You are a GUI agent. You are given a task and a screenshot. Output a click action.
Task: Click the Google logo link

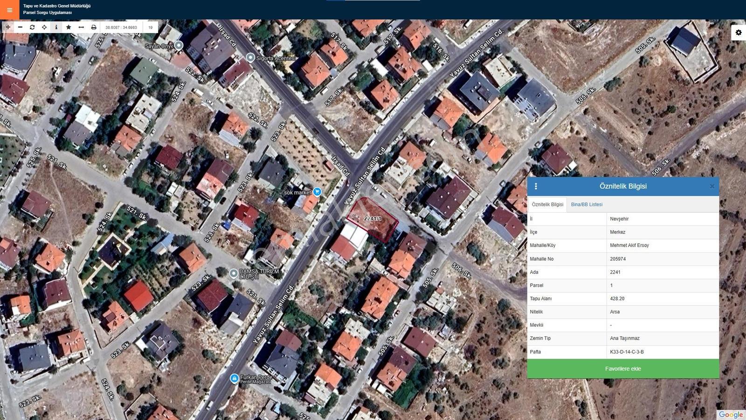coord(731,414)
